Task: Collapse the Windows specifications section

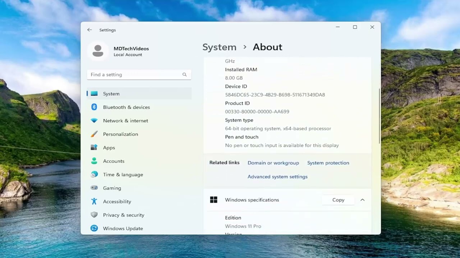Action: point(362,200)
